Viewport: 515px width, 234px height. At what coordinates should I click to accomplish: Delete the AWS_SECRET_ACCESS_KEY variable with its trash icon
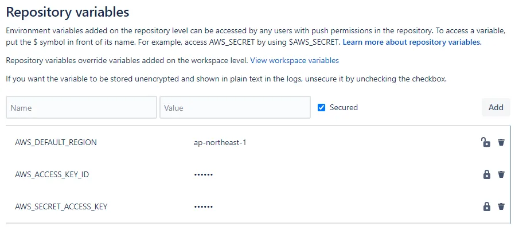[x=501, y=206]
